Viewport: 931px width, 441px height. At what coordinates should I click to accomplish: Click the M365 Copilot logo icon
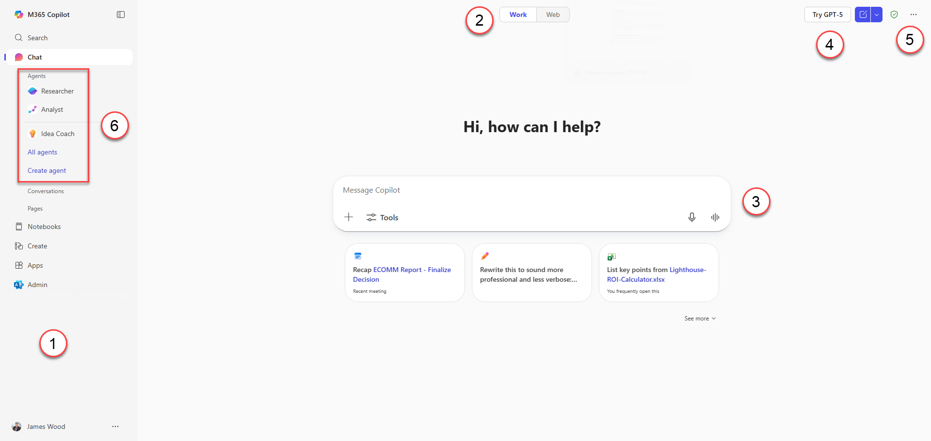click(x=19, y=15)
